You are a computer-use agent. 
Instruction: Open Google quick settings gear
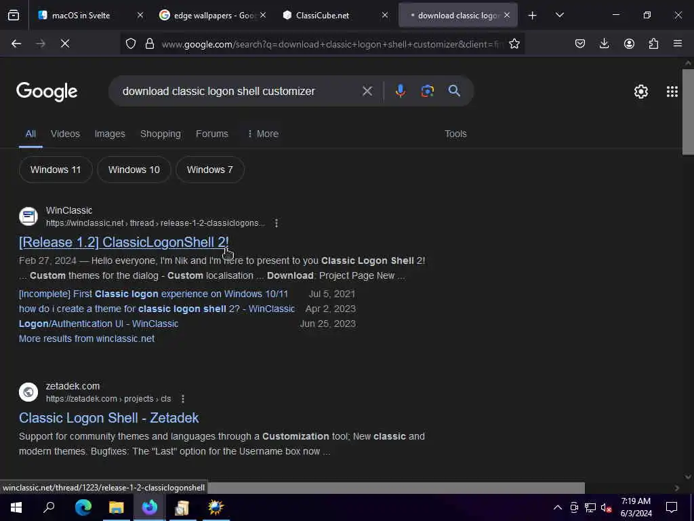(641, 92)
